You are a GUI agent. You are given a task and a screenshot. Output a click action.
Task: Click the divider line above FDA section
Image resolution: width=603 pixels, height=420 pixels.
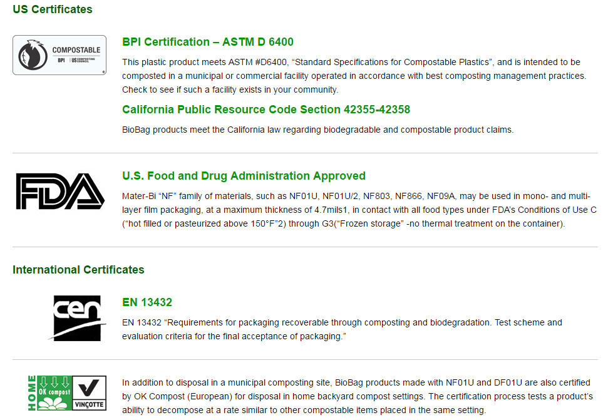tap(305, 153)
